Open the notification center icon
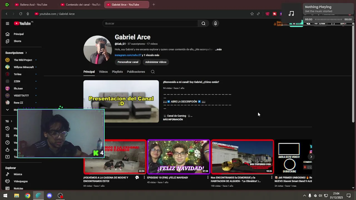 (348, 196)
